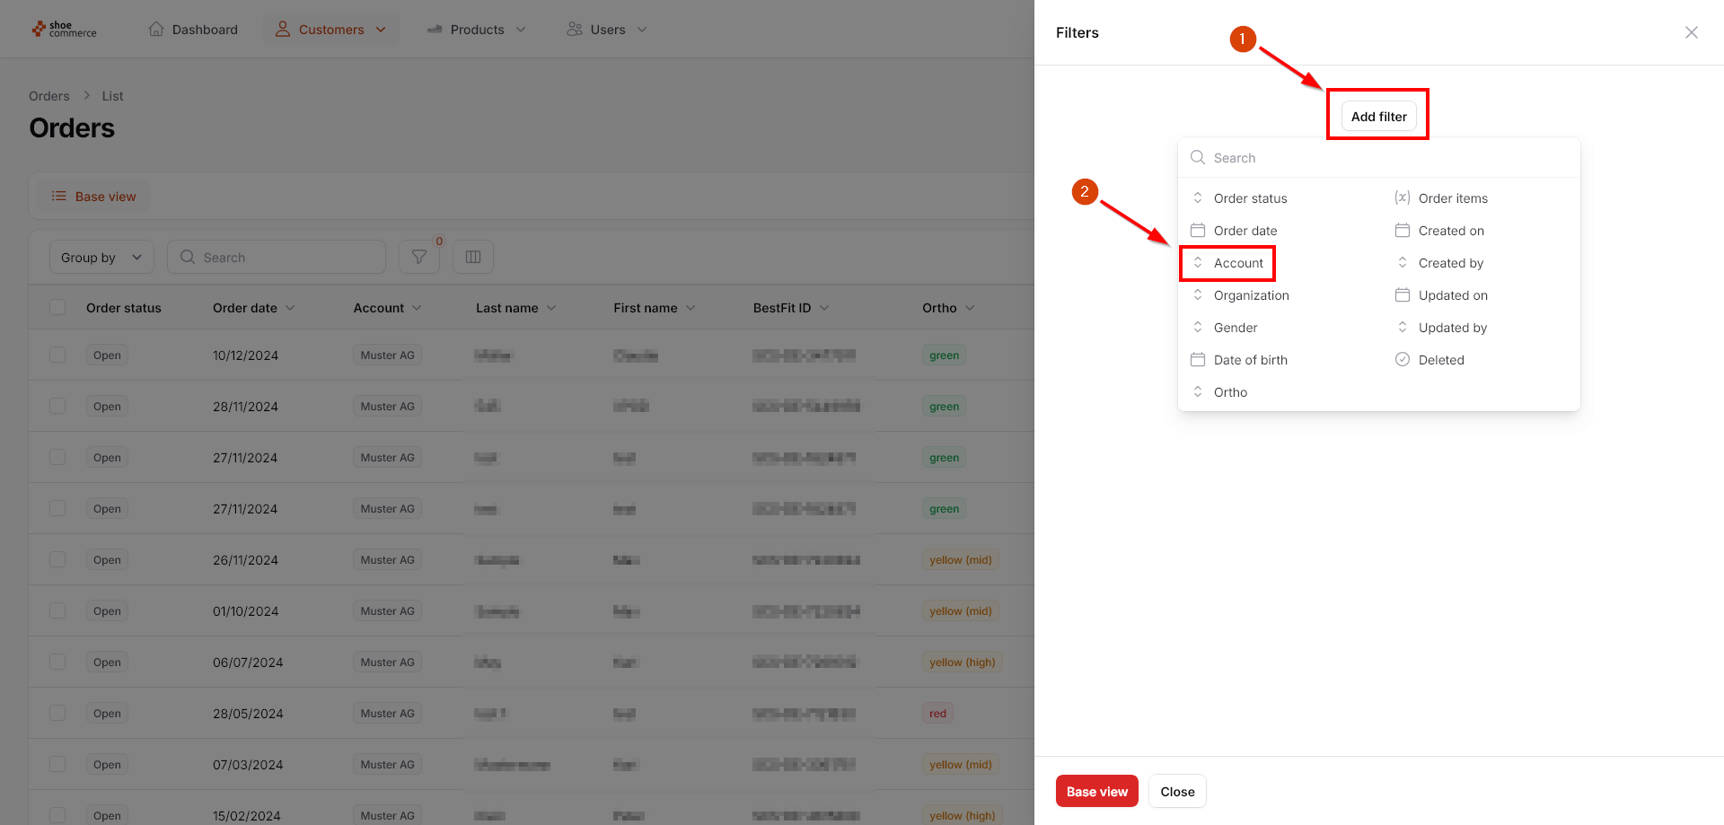1724x825 pixels.
Task: Click the Customers person icon
Action: (x=283, y=29)
